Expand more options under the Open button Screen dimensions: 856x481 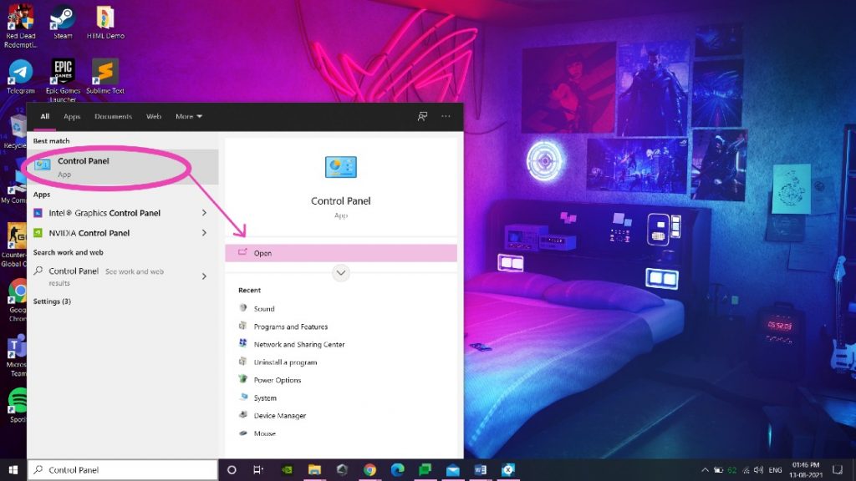[x=340, y=273]
